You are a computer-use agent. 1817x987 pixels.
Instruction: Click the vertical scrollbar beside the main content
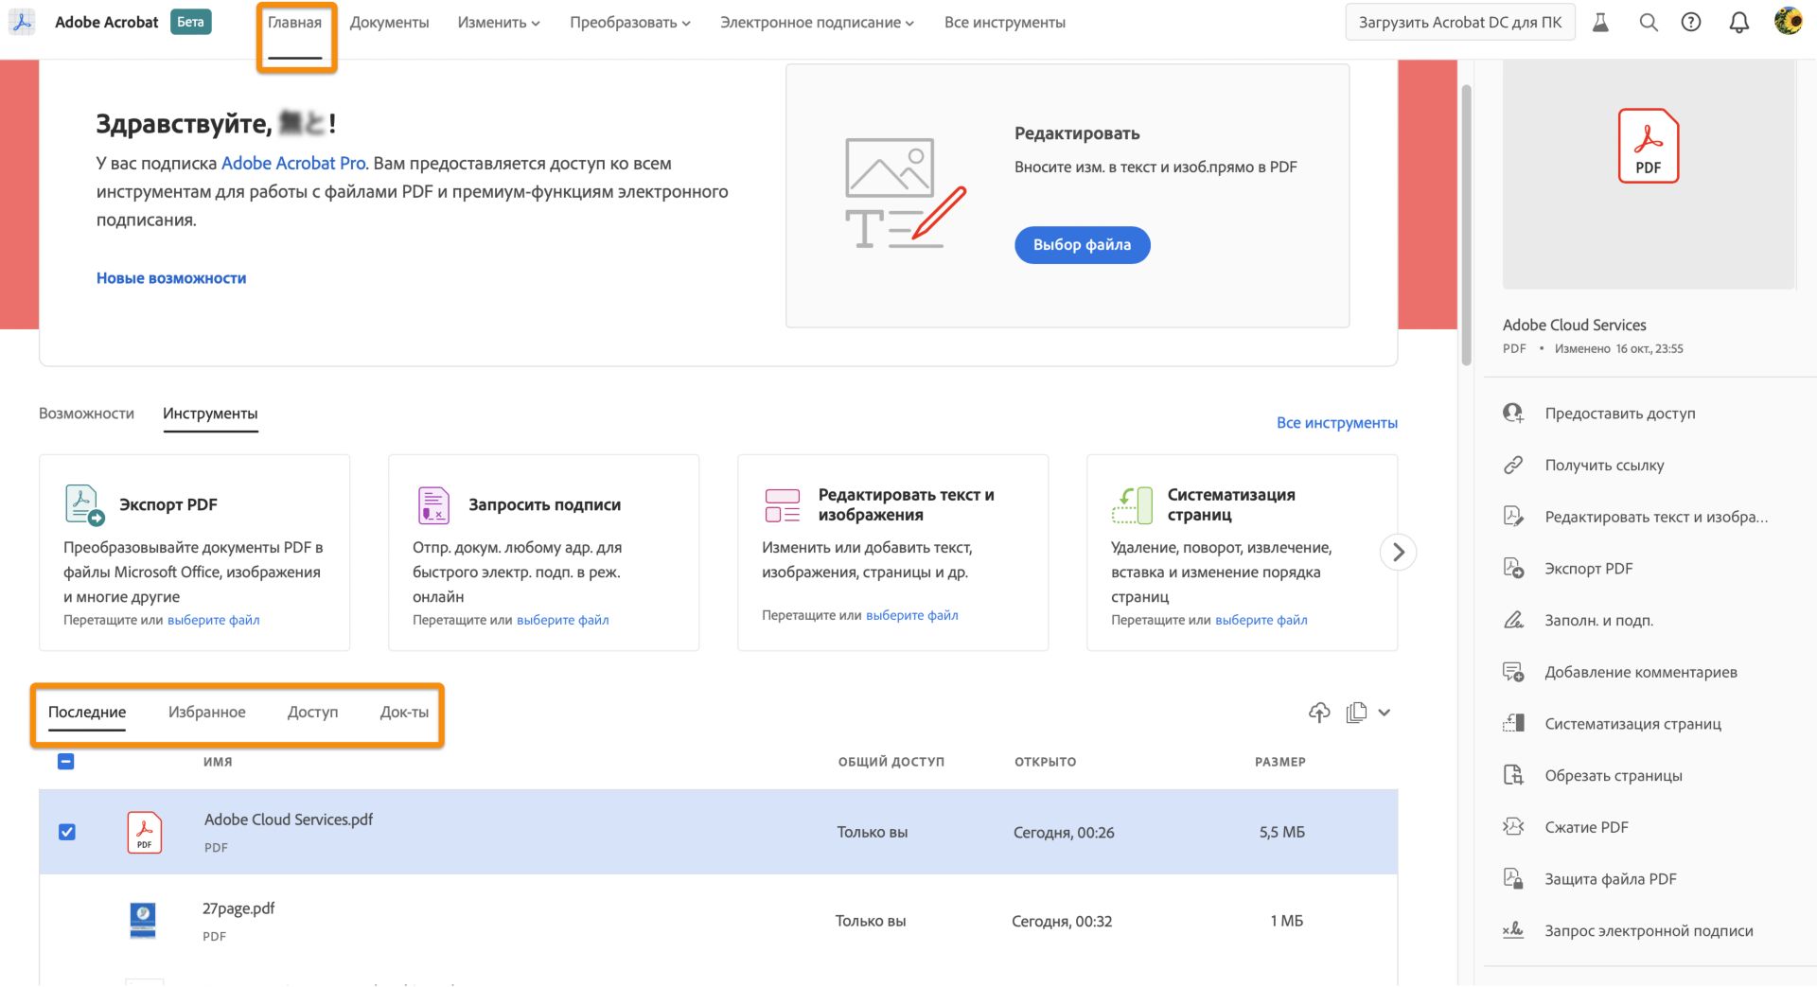[1466, 224]
